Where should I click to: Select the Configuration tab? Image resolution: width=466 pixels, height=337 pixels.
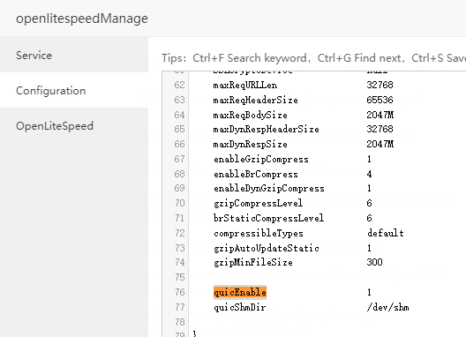click(74, 90)
